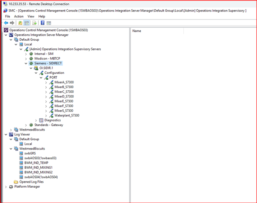Click the Configuration node icon
This screenshot has width=257, height=203.
(41, 73)
